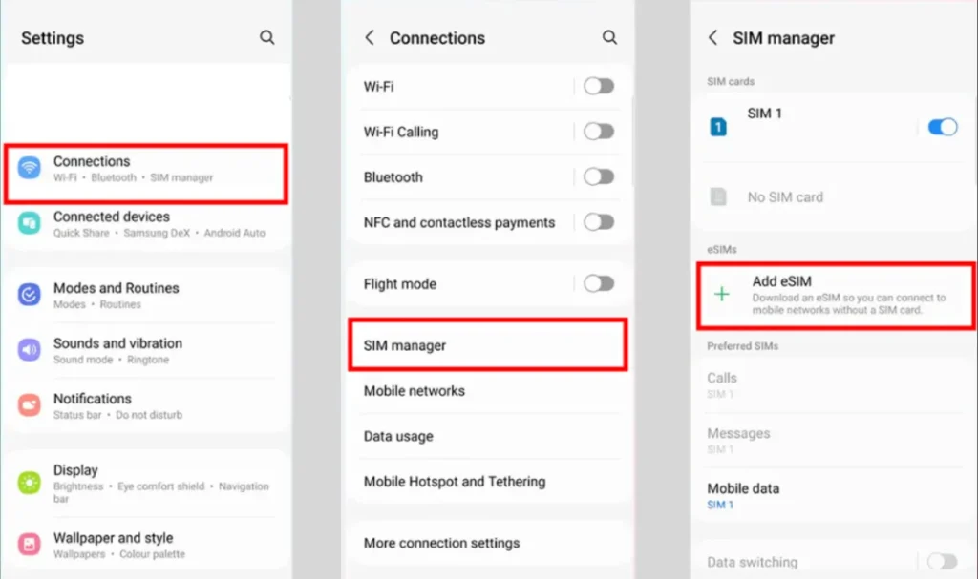Tap the Modes and Routines icon

coord(30,294)
